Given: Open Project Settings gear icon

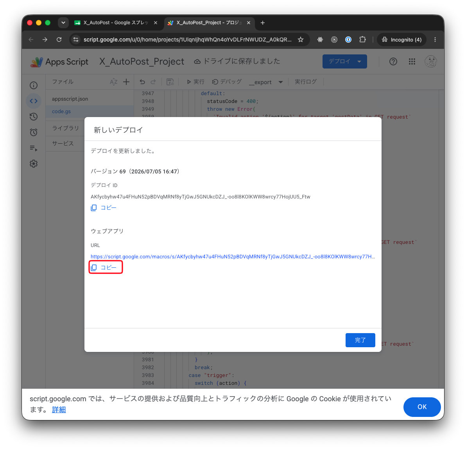Looking at the screenshot, I should click(x=34, y=163).
